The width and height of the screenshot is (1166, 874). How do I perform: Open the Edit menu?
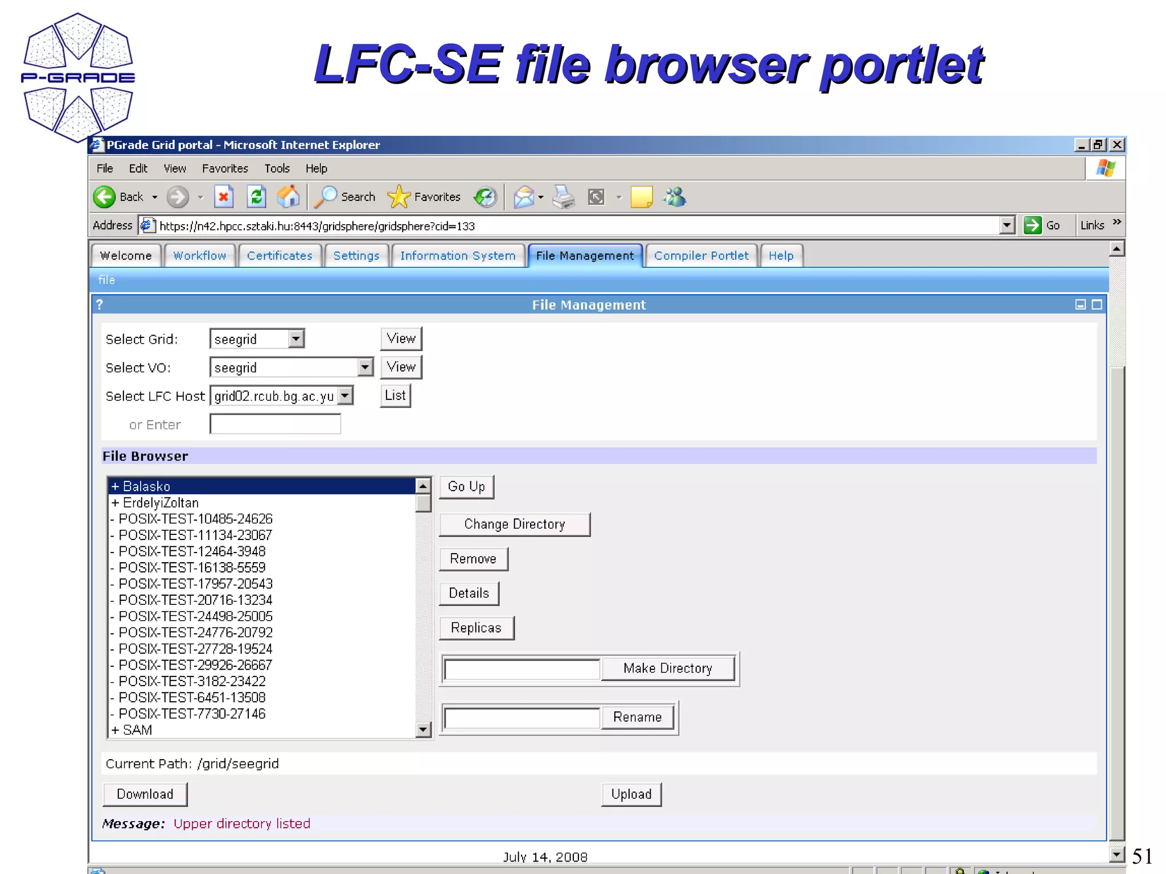click(138, 168)
